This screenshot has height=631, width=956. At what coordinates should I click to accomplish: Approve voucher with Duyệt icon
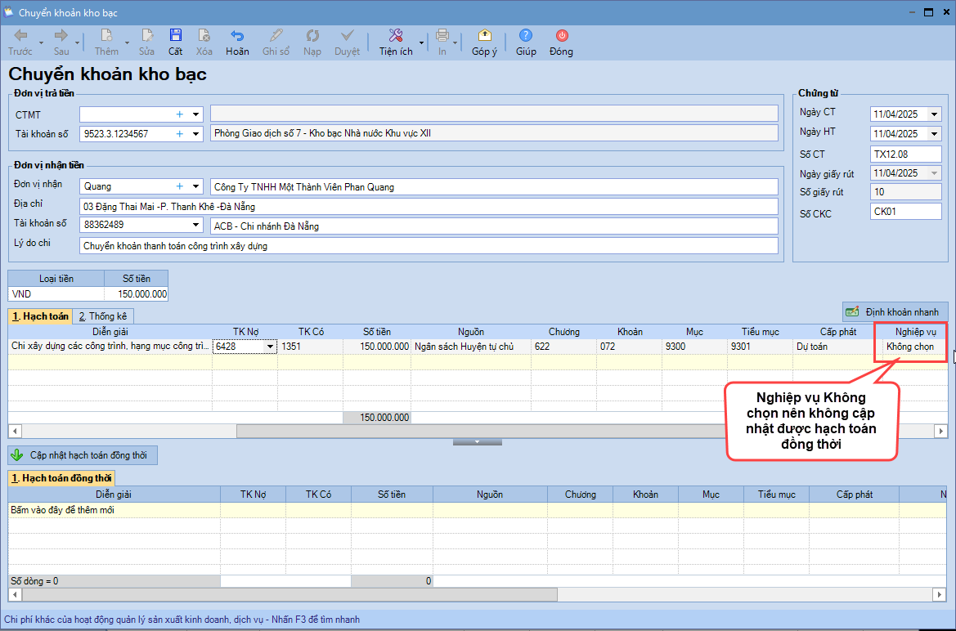(x=347, y=43)
